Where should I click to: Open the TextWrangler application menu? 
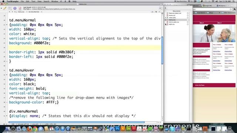click(x=13, y=1)
